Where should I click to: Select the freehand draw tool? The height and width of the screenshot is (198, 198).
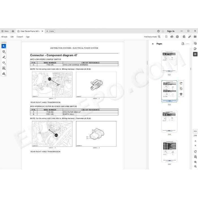pyautogui.click(x=4, y=63)
